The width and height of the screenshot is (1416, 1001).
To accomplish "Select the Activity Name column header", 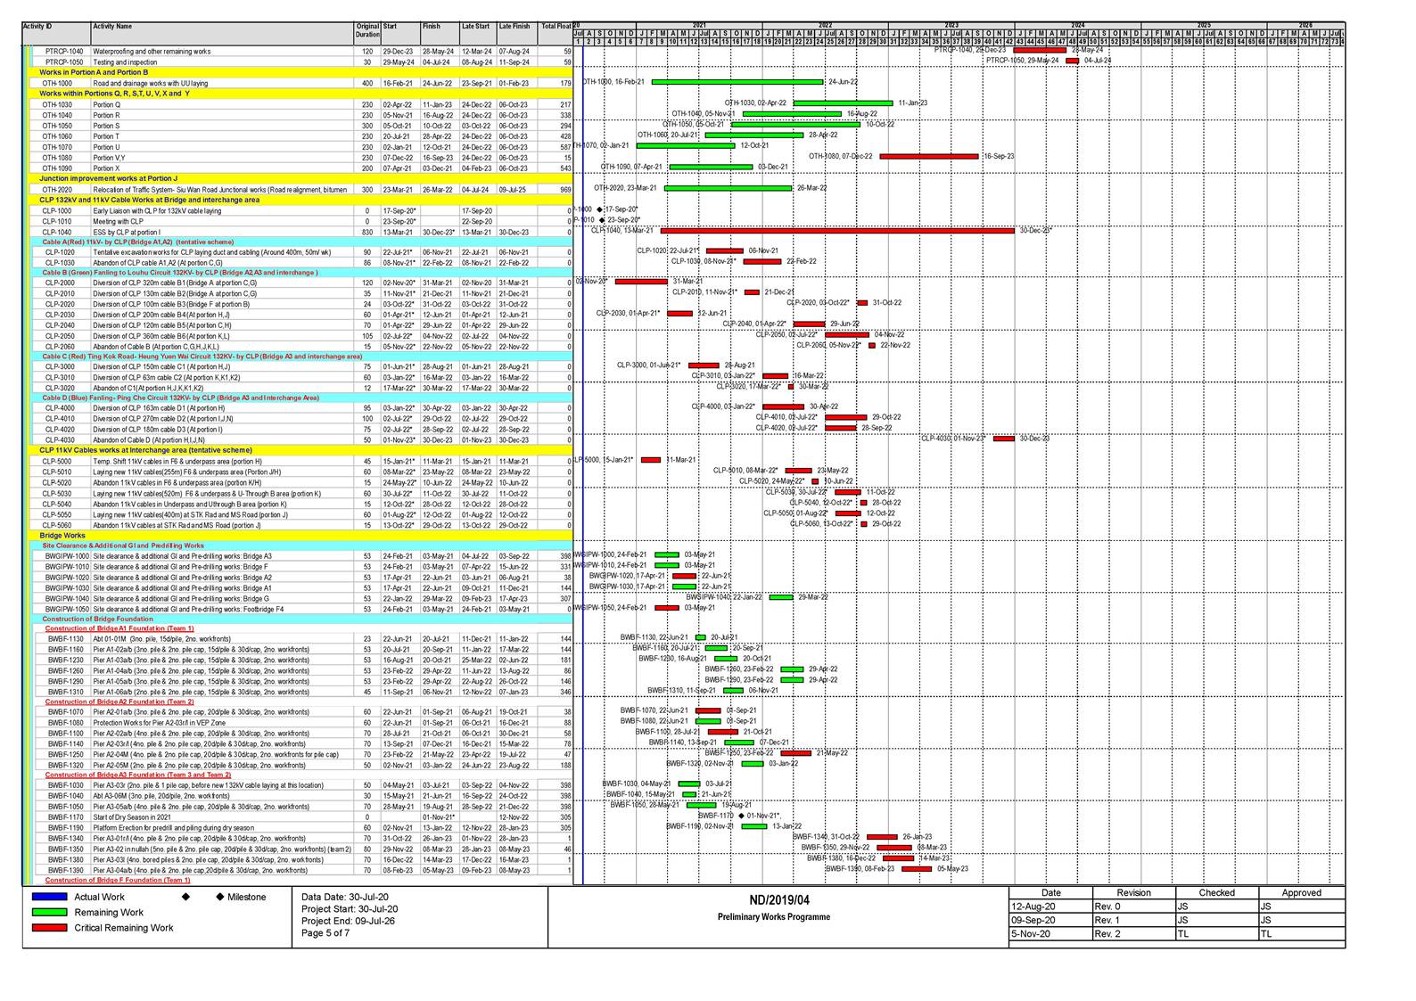I will coord(223,34).
